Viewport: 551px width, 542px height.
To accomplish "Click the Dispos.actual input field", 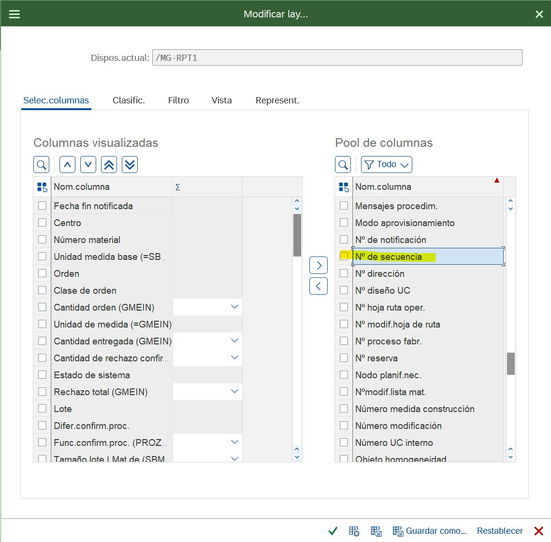I will pos(337,57).
